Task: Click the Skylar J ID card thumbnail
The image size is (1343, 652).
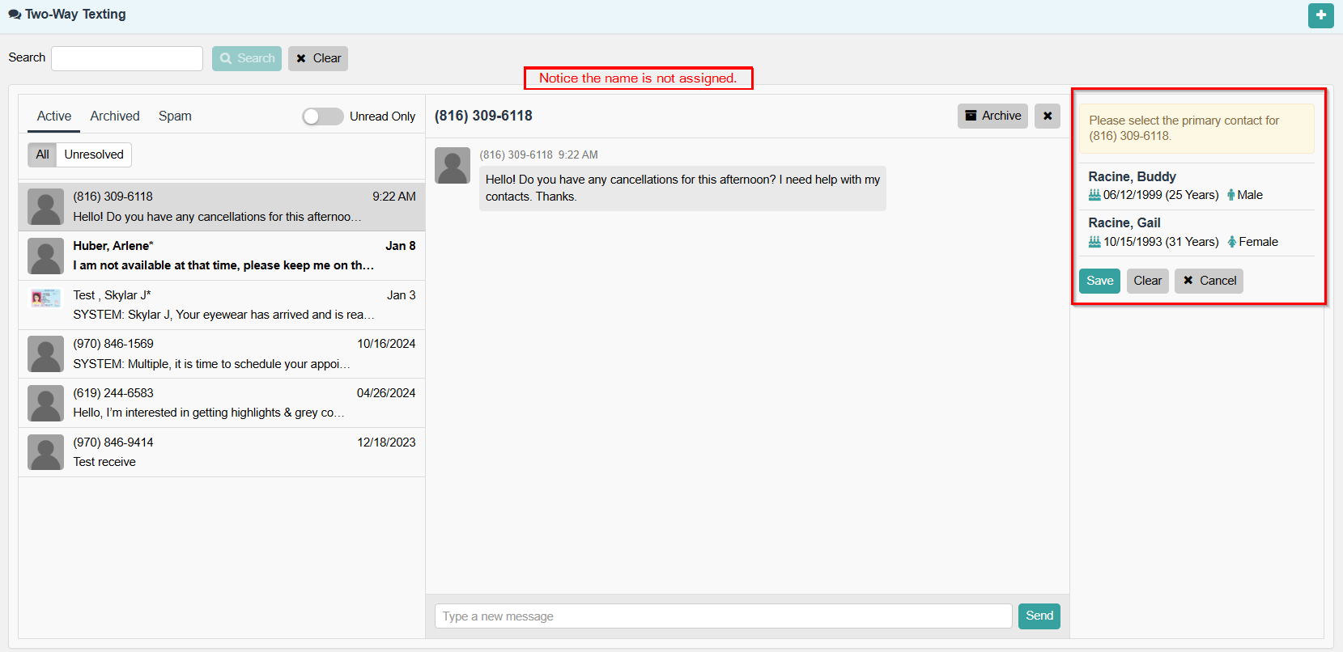Action: pyautogui.click(x=45, y=298)
